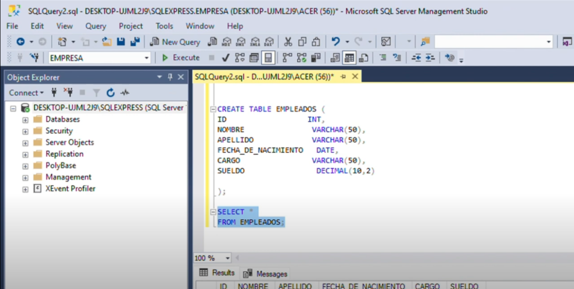Collapse the DESKTOP-UJML2J9\SQLEXPRESS server node
Image resolution: width=574 pixels, height=289 pixels.
point(13,108)
